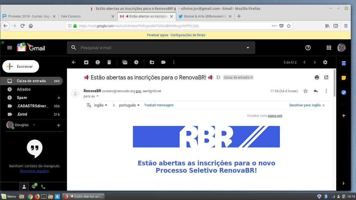This screenshot has width=356, height=200.
Task: Archive the open email
Action: click(x=86, y=62)
